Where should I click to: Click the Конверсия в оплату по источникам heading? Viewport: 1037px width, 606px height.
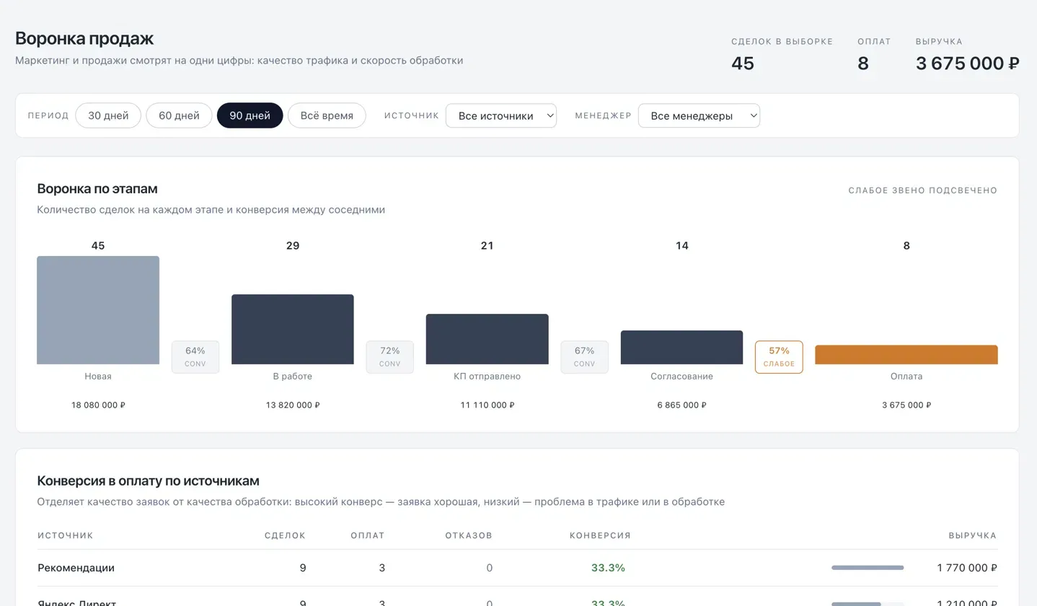point(148,481)
